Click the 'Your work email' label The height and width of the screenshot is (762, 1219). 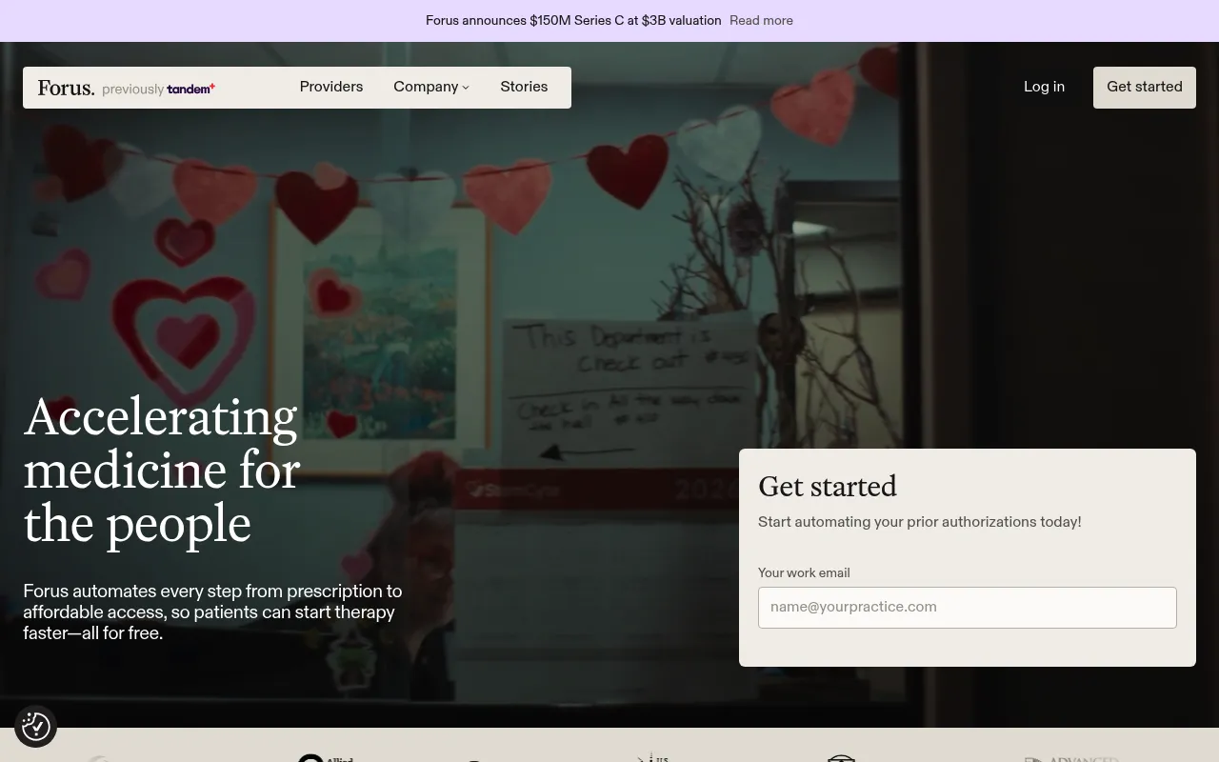(804, 572)
